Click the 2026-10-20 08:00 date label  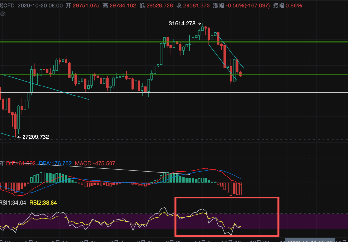point(40,6)
